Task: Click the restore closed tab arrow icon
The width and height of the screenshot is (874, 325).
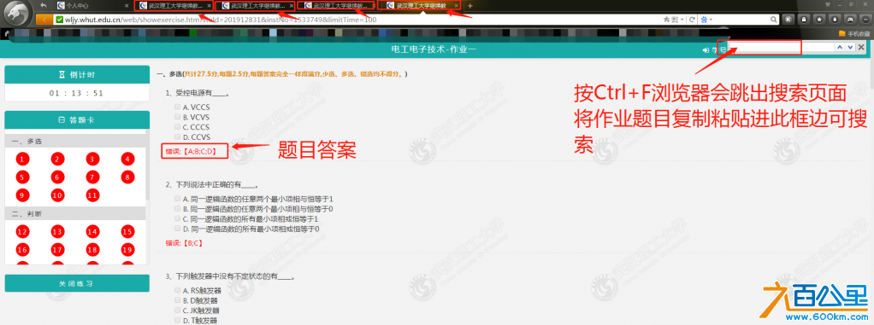Action: click(44, 6)
